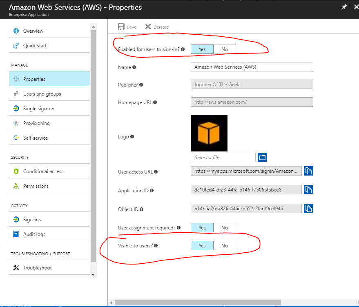
Task: Set User assignment required to Yes
Action: pyautogui.click(x=202, y=227)
